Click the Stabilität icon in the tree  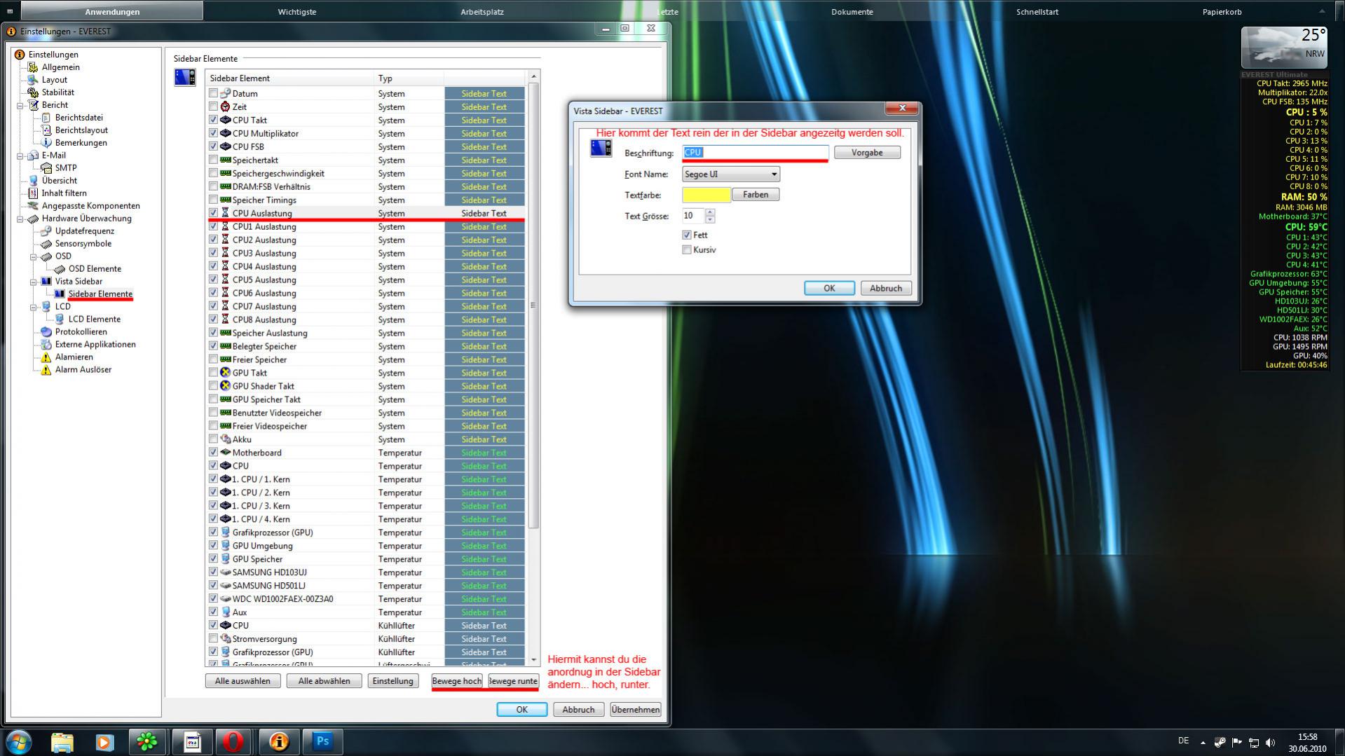tap(32, 92)
